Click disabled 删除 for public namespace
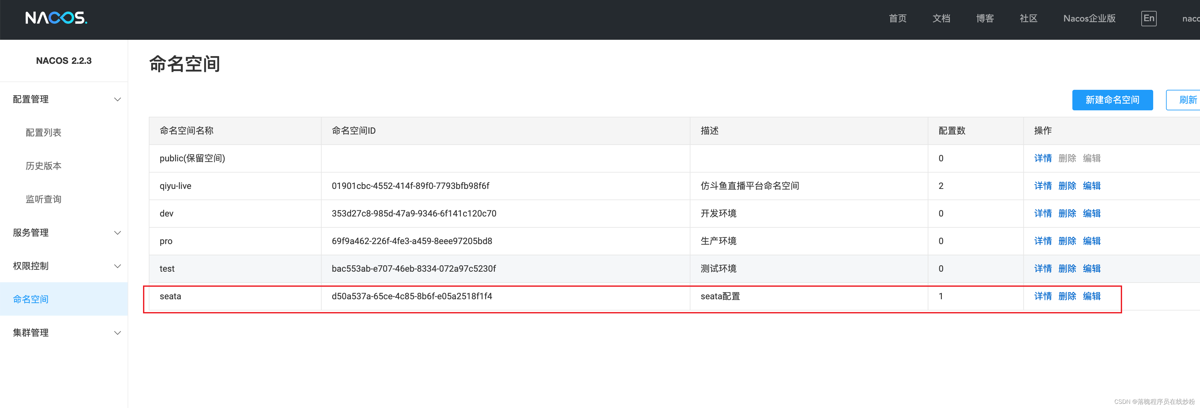The height and width of the screenshot is (408, 1200). [x=1067, y=158]
